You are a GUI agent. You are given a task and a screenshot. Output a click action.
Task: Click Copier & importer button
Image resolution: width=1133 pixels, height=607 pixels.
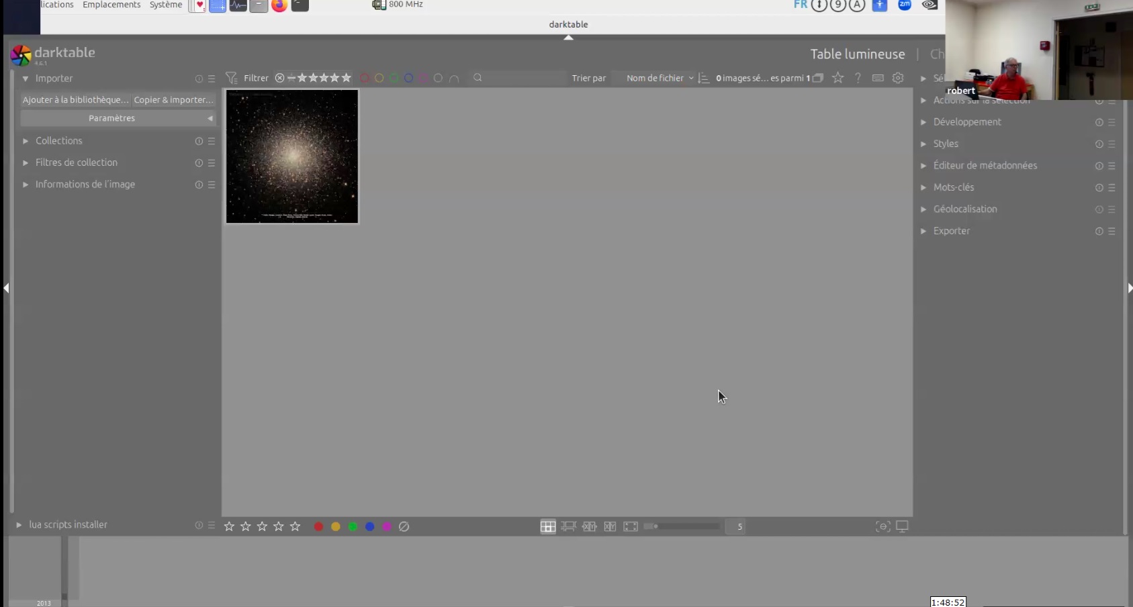[x=173, y=100]
